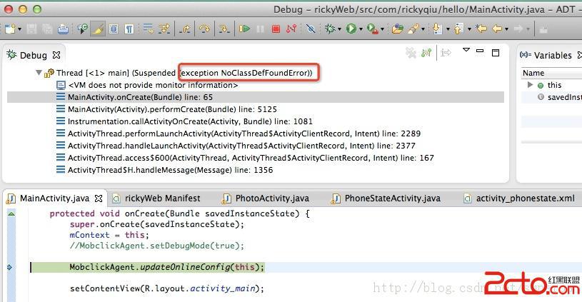
Task: Toggle show whitespace characters pilcrow icon
Action: pyautogui.click(x=129, y=29)
